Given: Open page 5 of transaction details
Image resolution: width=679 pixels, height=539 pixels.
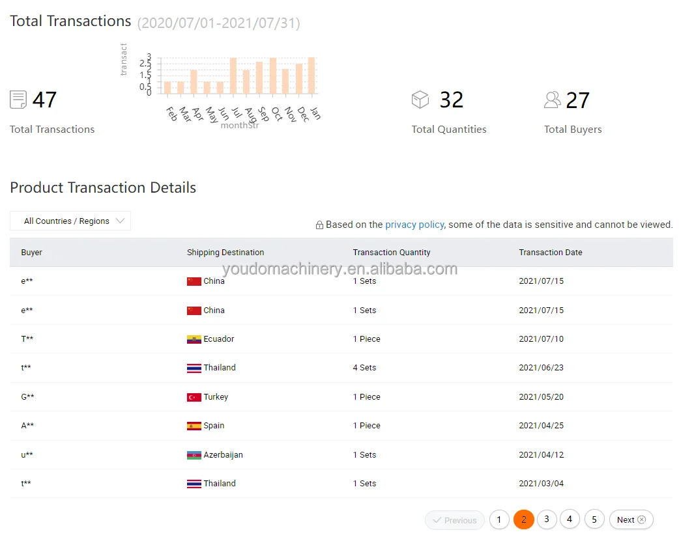Looking at the screenshot, I should click(x=594, y=519).
